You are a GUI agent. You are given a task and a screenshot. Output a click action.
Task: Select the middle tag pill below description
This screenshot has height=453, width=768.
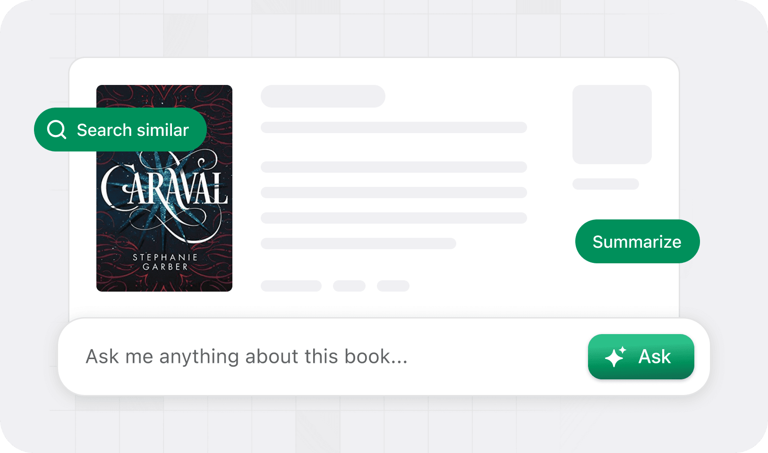pos(350,286)
